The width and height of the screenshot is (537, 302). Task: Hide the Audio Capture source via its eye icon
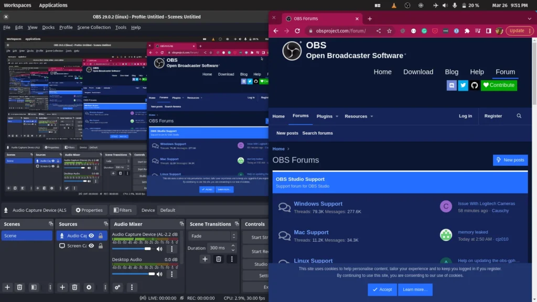(x=92, y=236)
